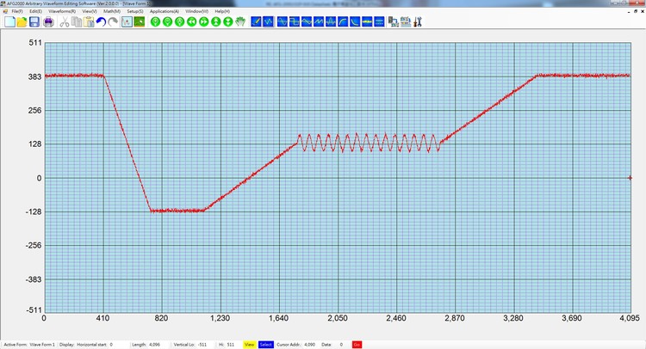Viewport: 646px width, 349px height.
Task: Open the Math(M) menu
Action: coord(112,11)
